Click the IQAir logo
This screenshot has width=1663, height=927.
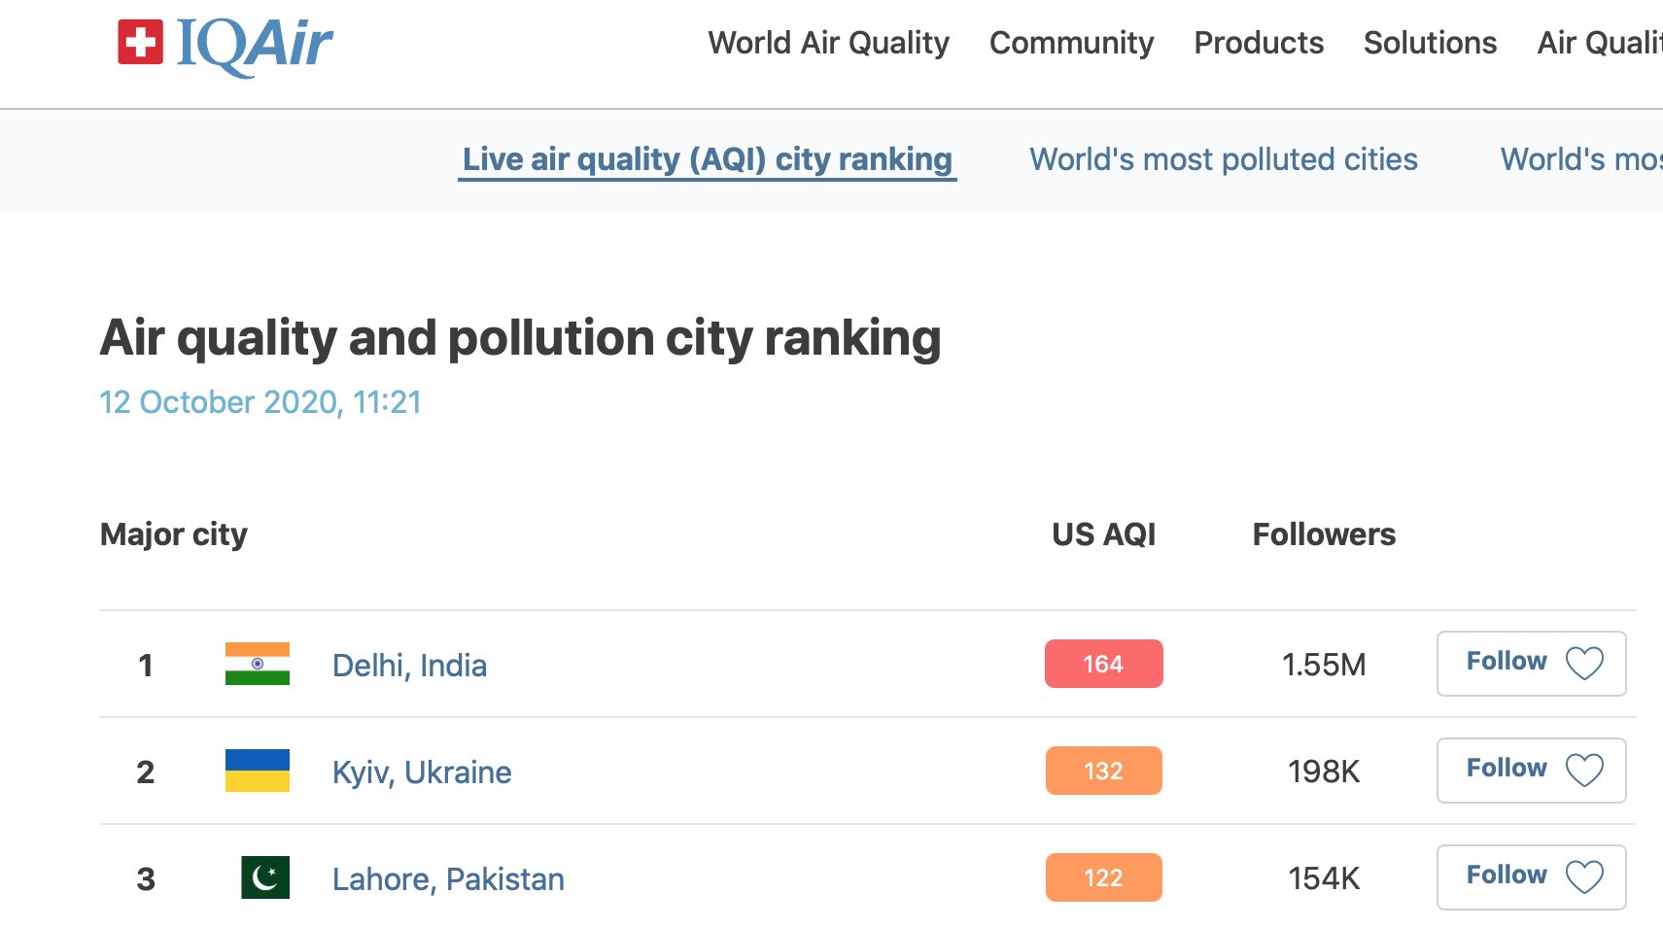225,45
